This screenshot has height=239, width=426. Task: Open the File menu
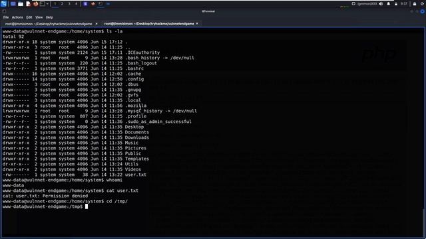pyautogui.click(x=6, y=17)
